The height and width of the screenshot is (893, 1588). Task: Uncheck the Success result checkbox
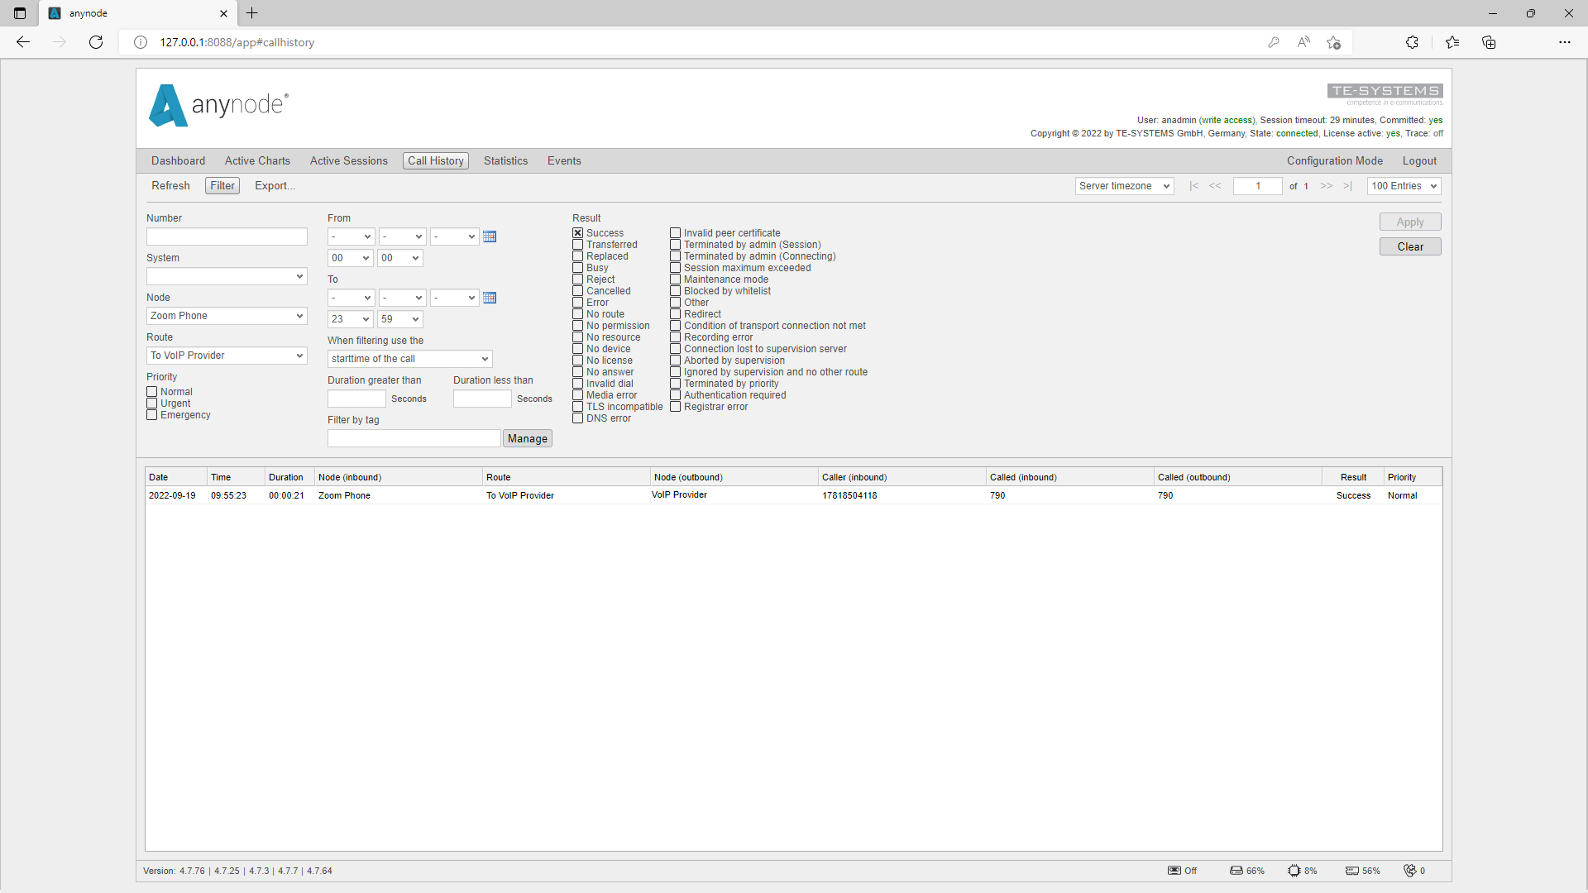coord(577,233)
